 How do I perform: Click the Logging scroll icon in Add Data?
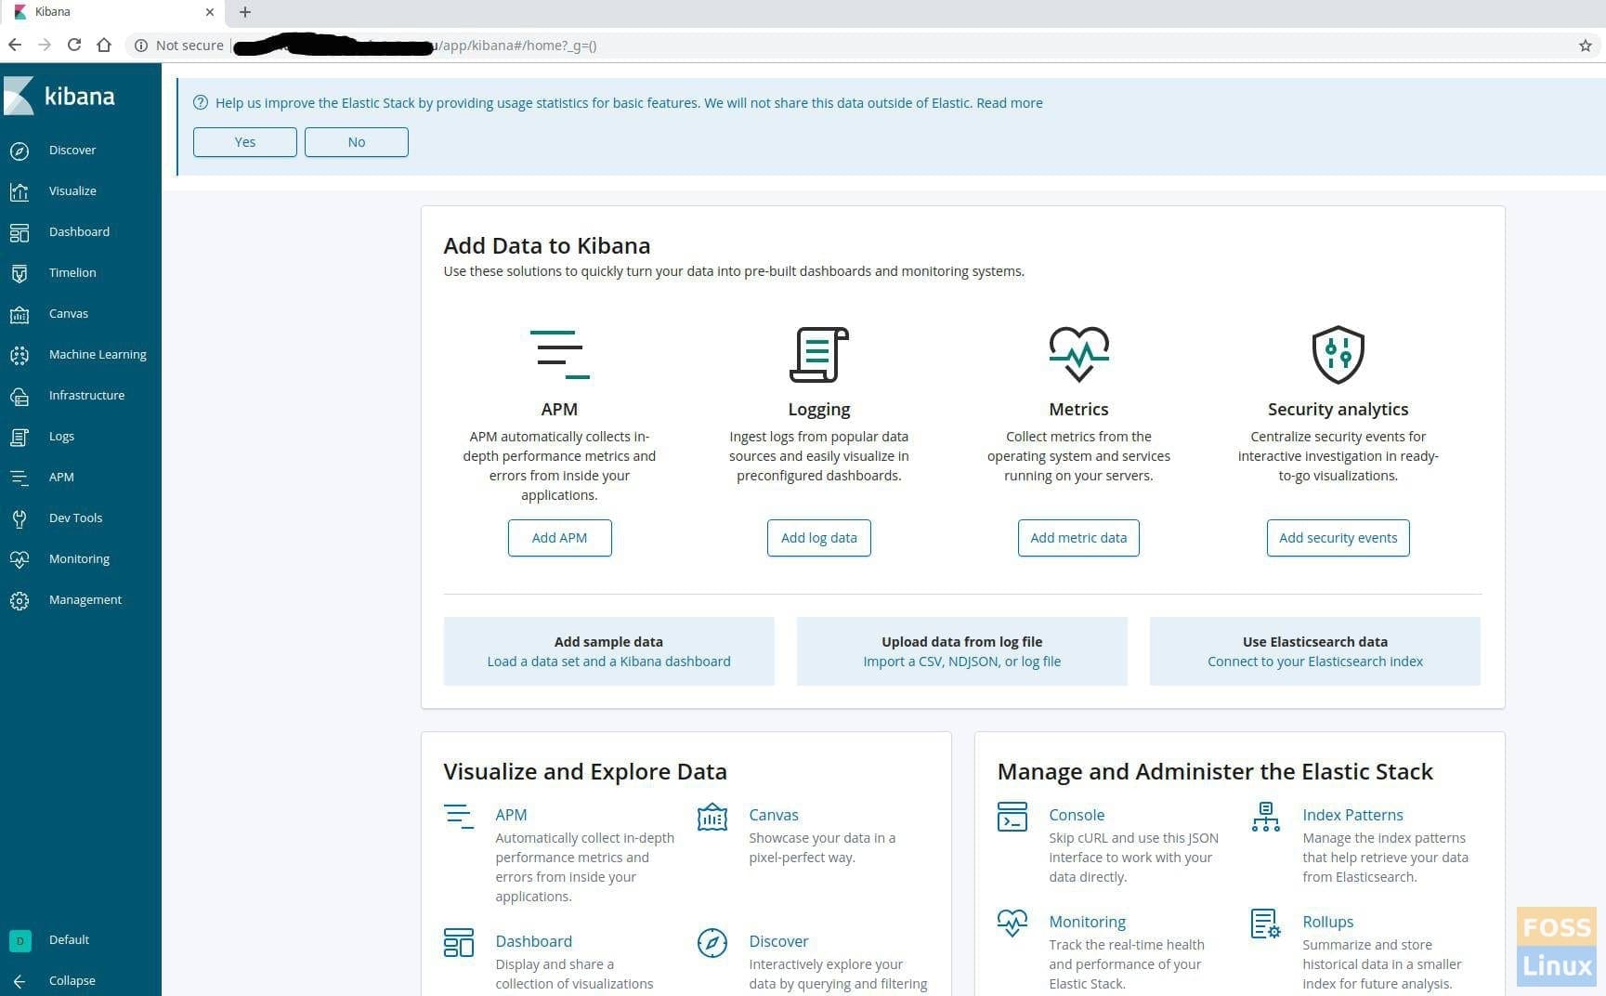tap(818, 354)
